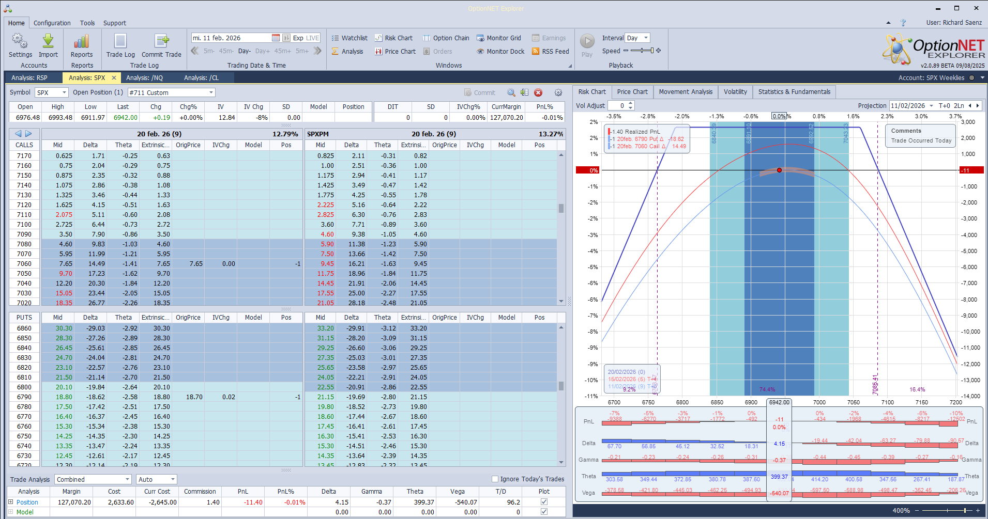
Task: Click the LIVE mode button
Action: coord(313,38)
